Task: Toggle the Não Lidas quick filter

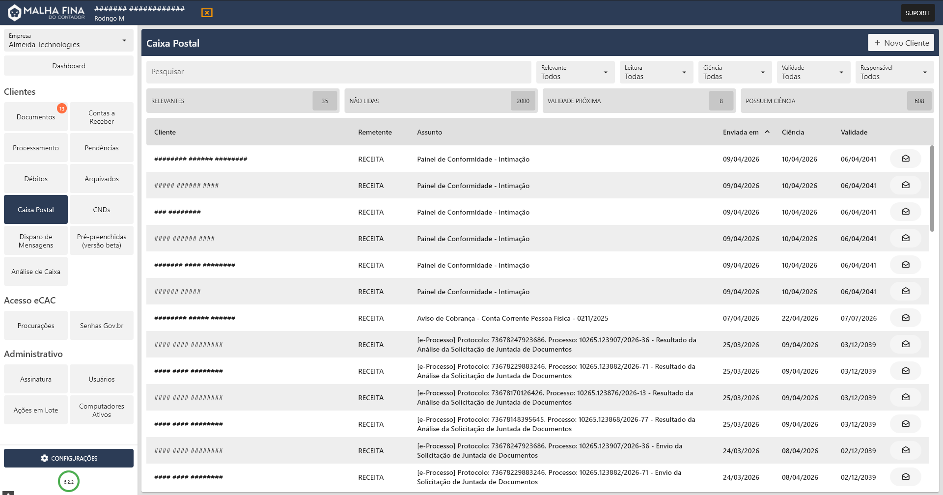Action: [441, 101]
